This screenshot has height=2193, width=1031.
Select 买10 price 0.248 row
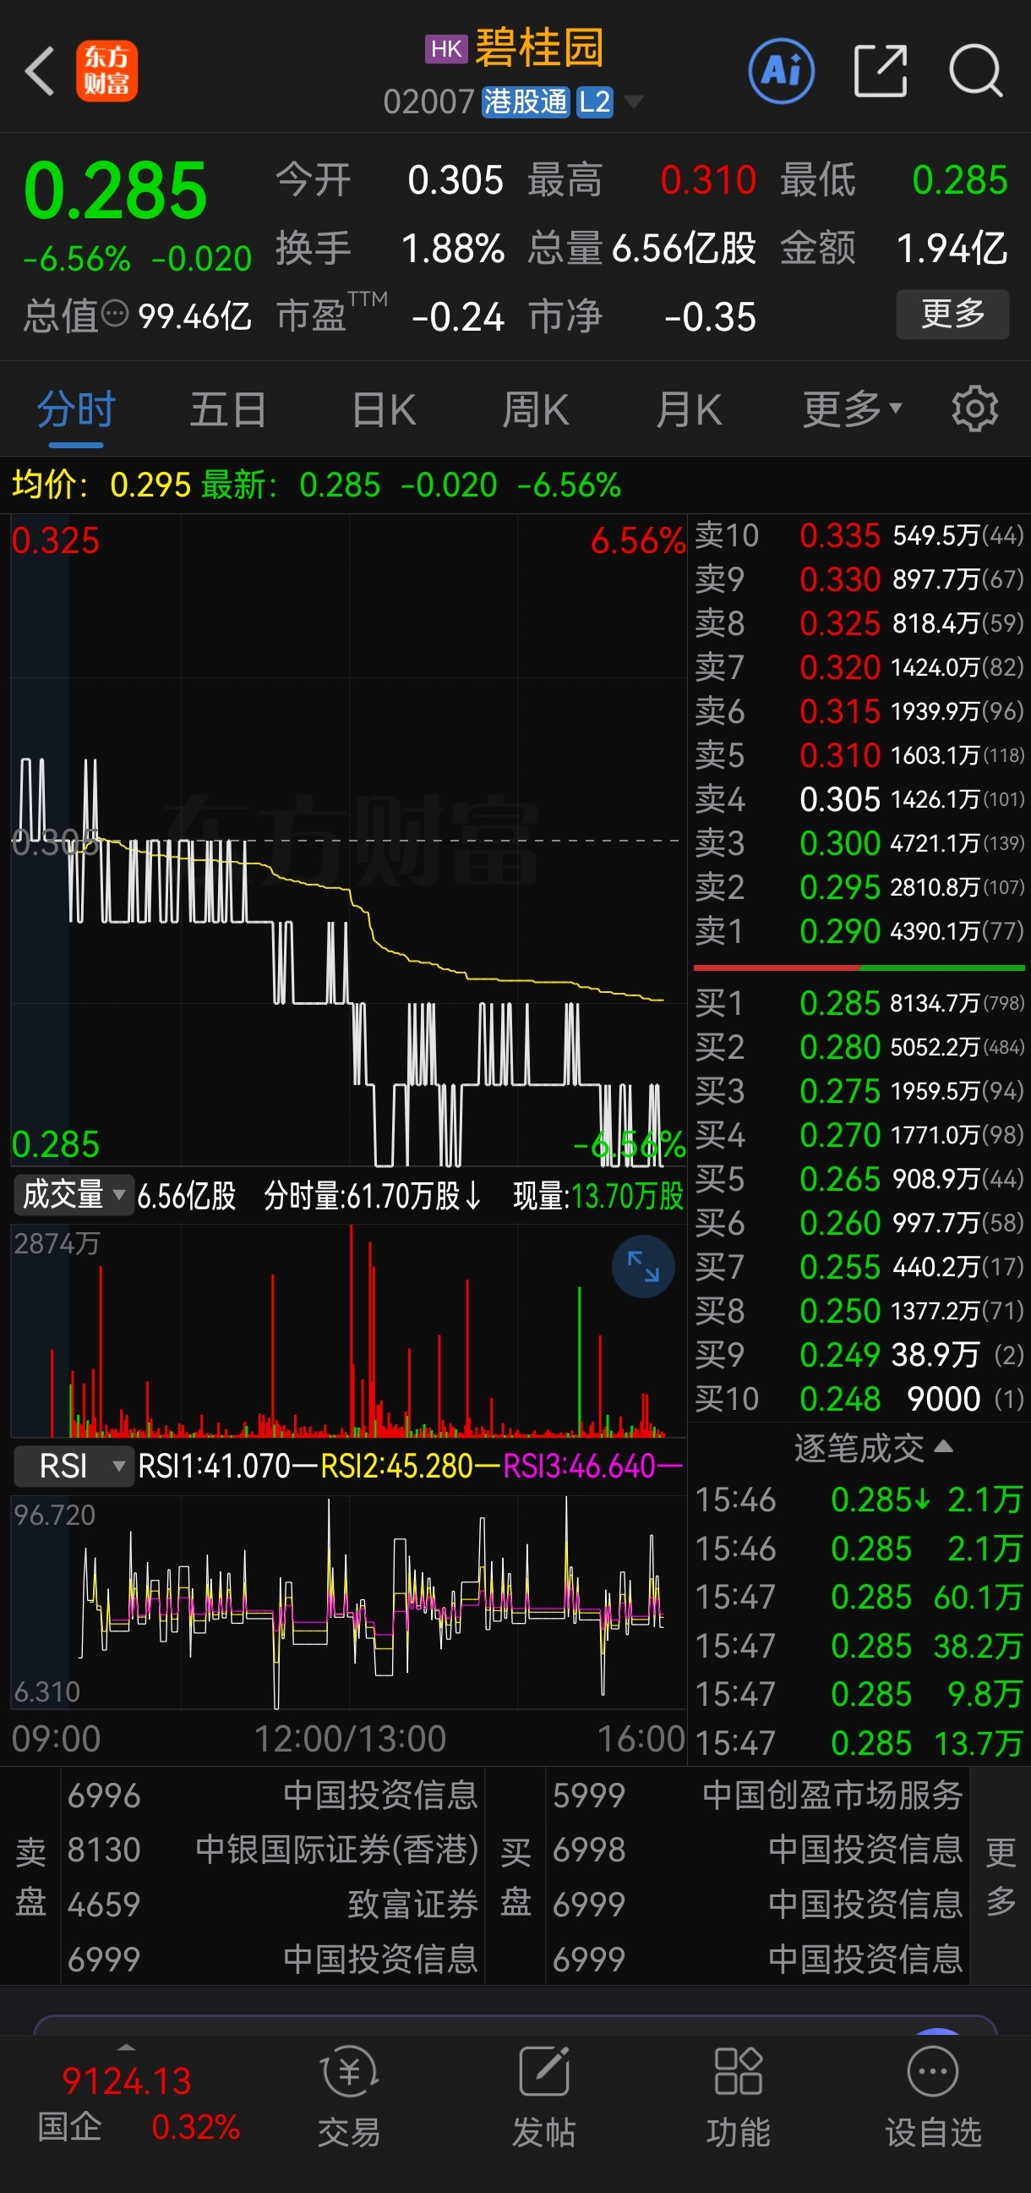[859, 1399]
